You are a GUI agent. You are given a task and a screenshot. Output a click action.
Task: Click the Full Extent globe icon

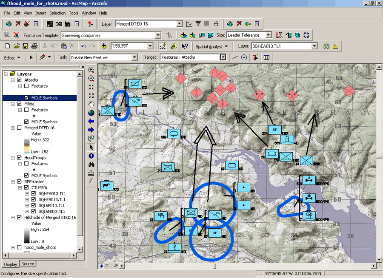pos(91,113)
